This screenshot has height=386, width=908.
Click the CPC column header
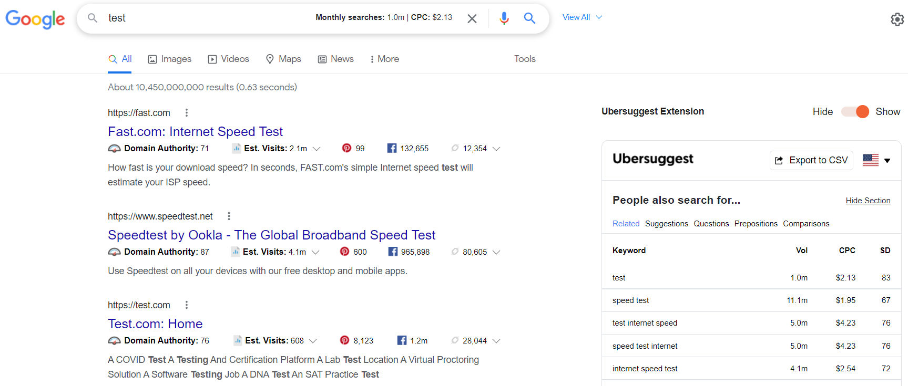pyautogui.click(x=847, y=251)
